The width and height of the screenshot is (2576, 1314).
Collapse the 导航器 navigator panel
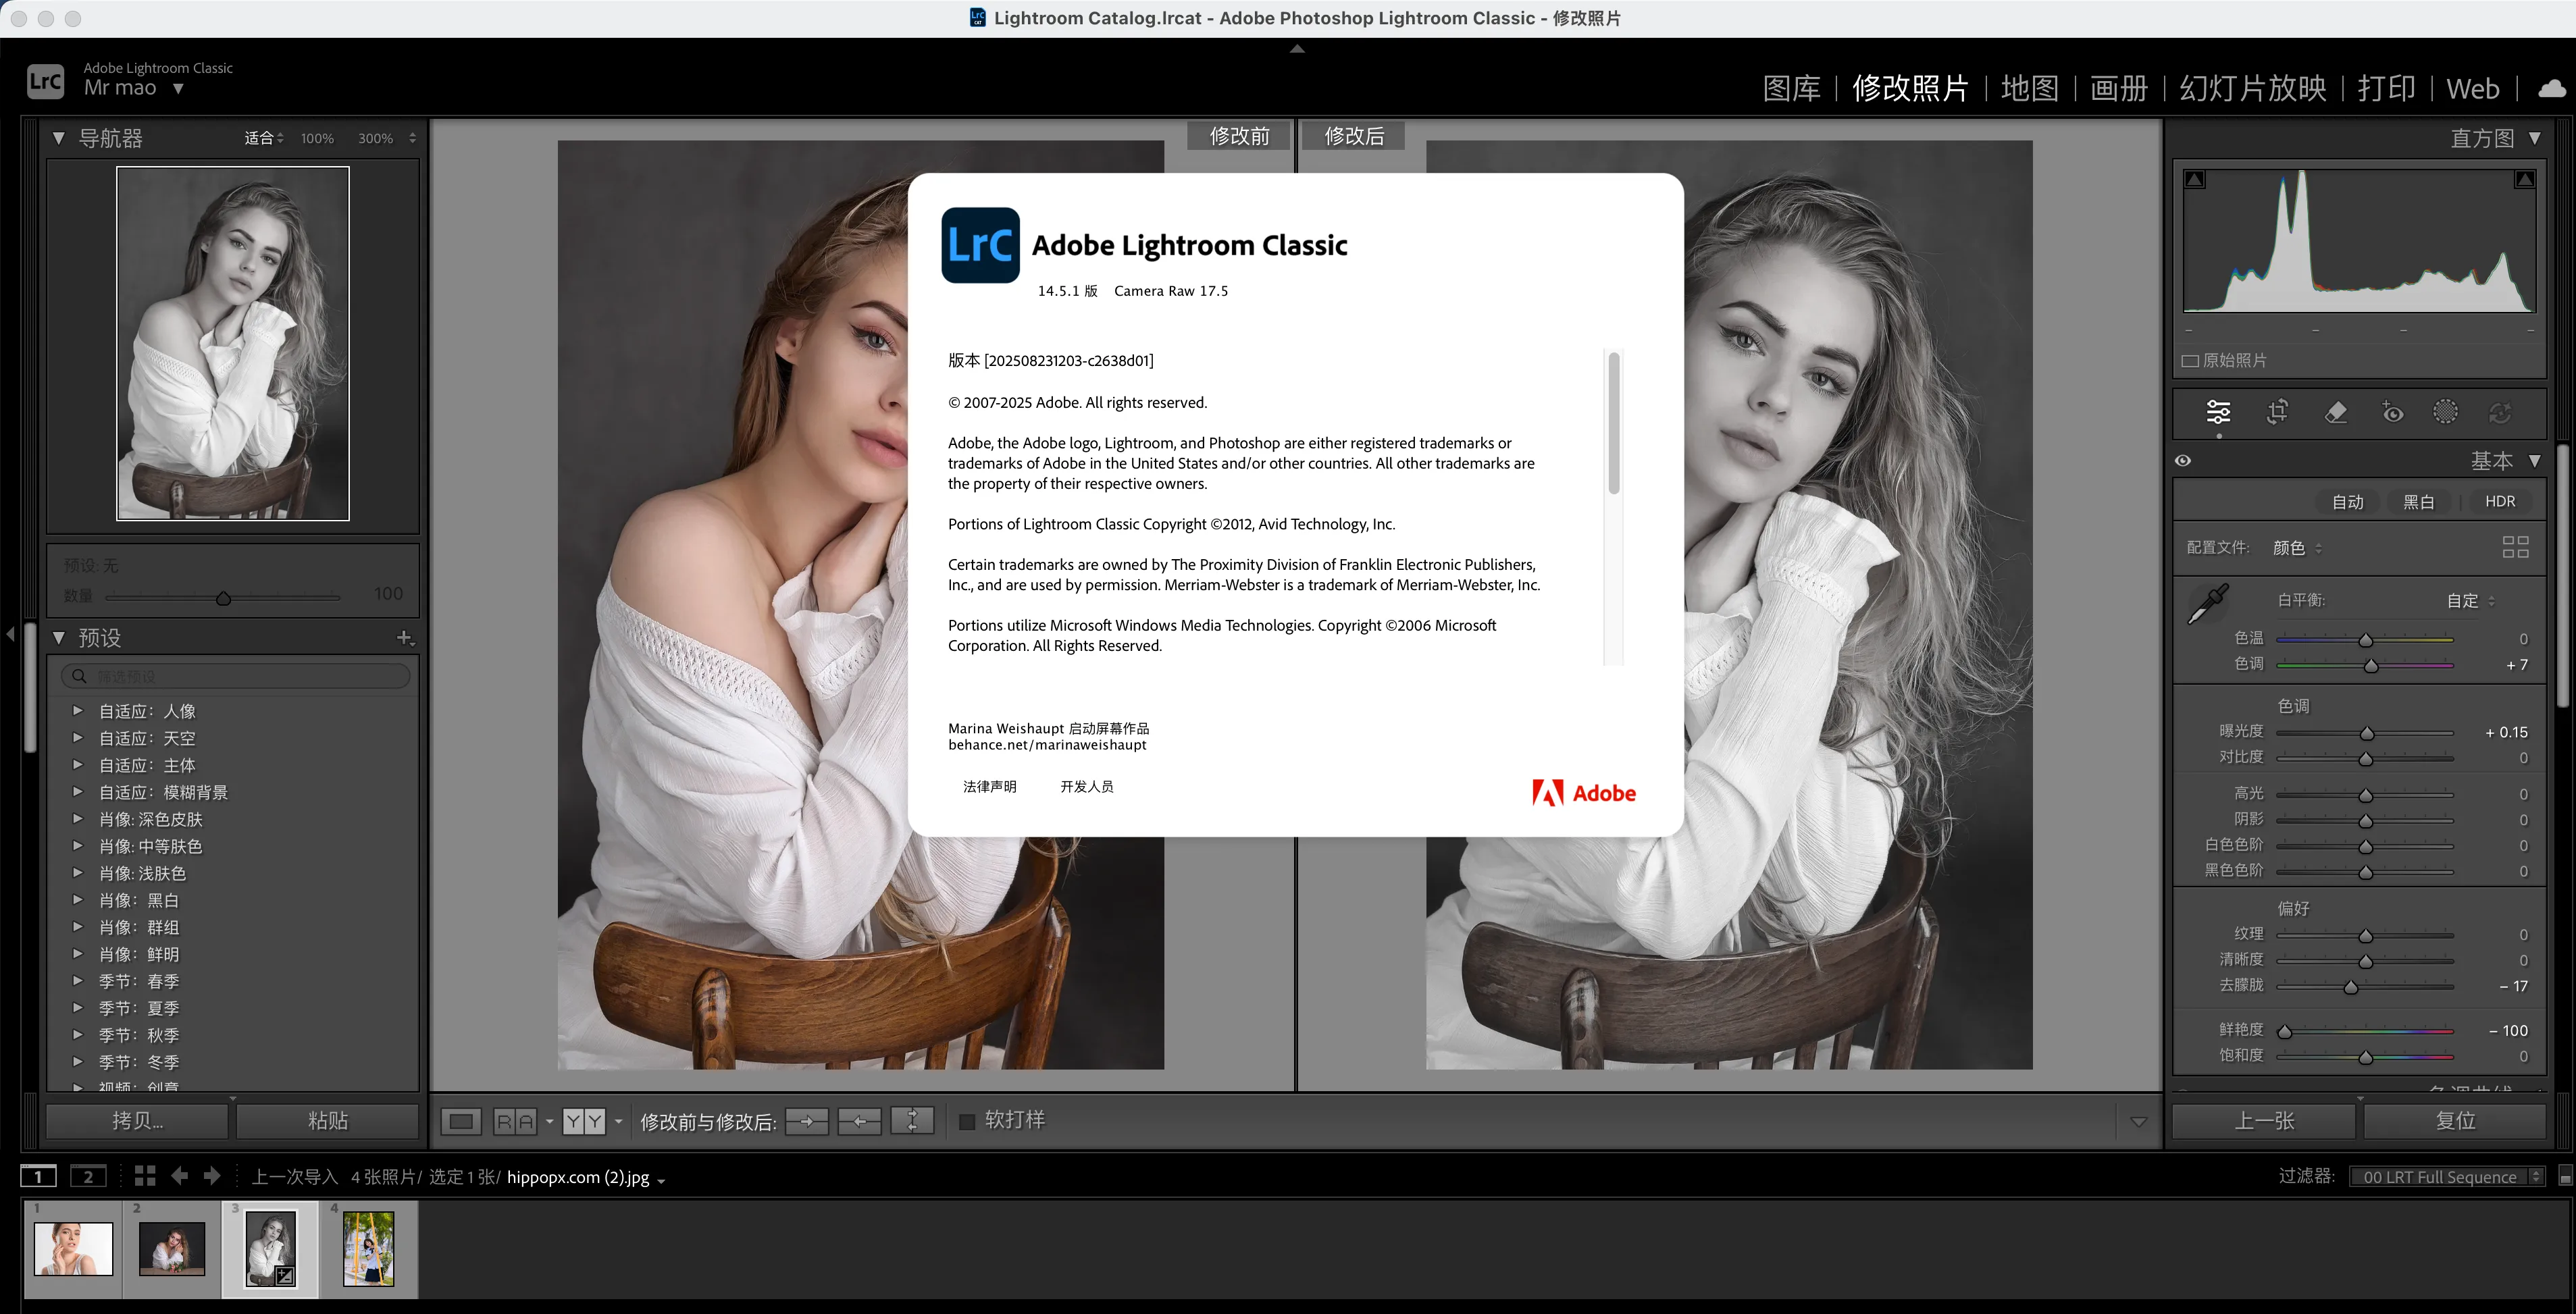point(59,138)
